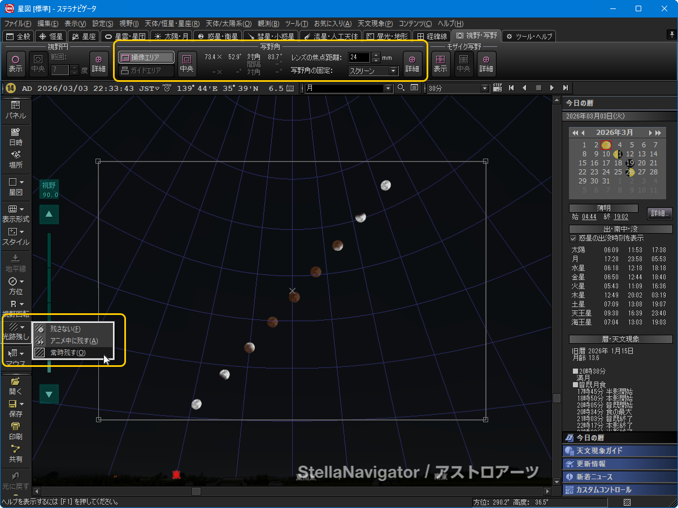Open the 月 target object dropdown
This screenshot has width=678, height=508.
coord(388,88)
